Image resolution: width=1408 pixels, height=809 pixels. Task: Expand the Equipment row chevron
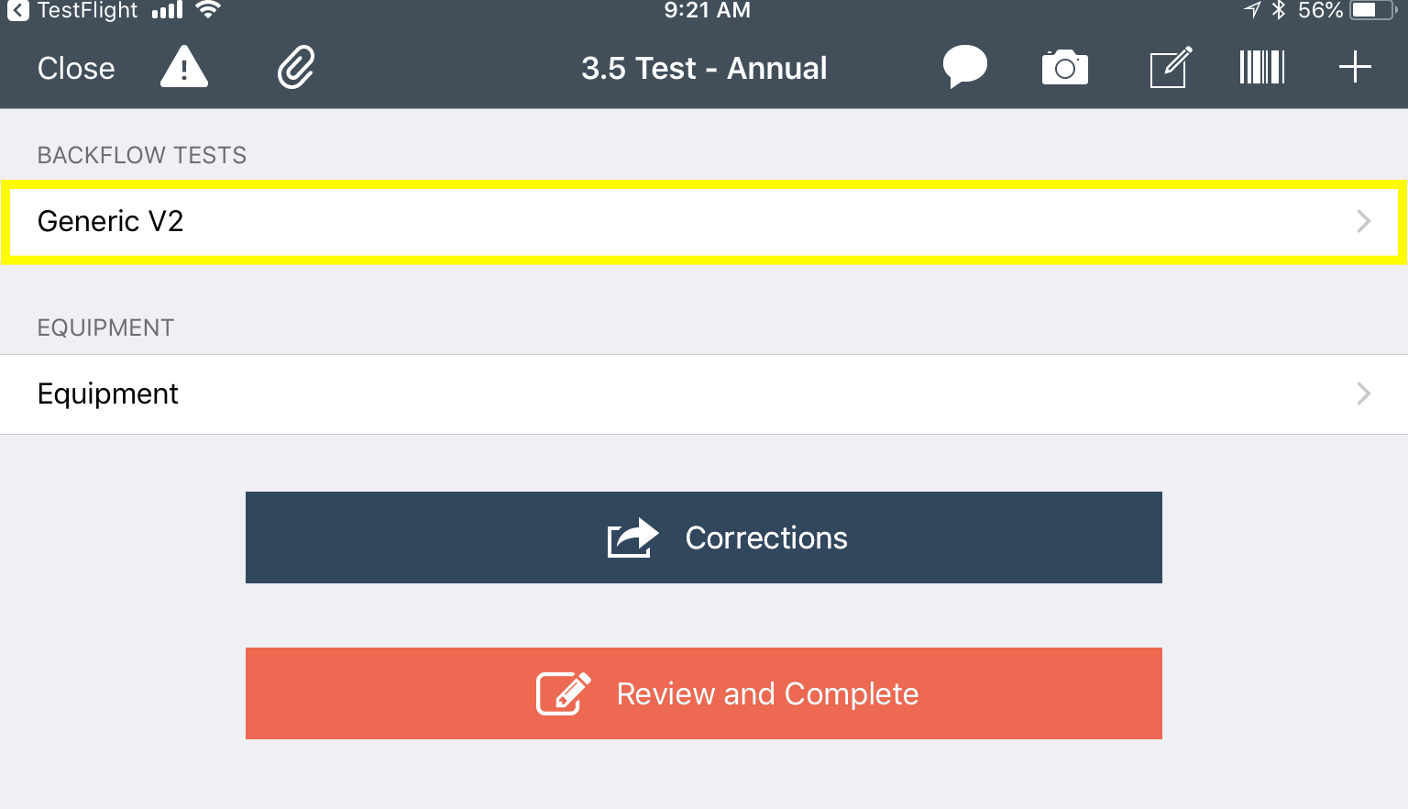(1363, 393)
